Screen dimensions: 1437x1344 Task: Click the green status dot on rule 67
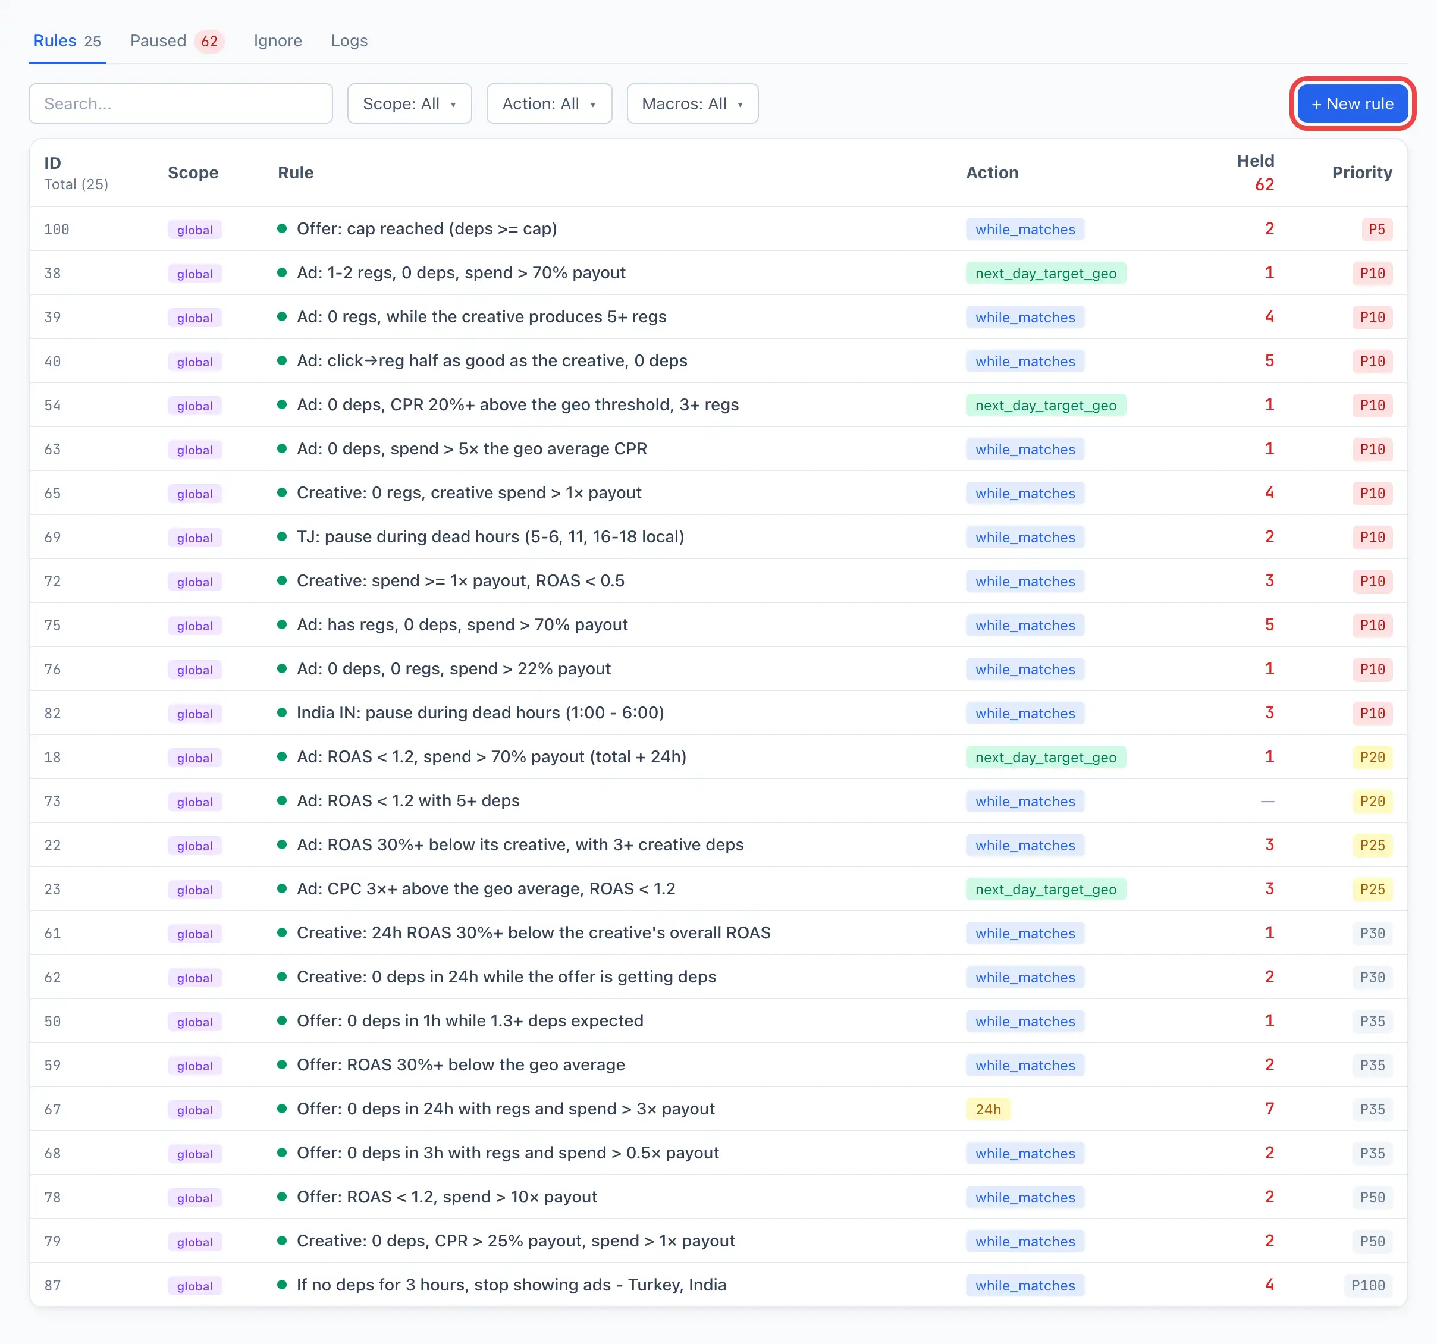(282, 1109)
